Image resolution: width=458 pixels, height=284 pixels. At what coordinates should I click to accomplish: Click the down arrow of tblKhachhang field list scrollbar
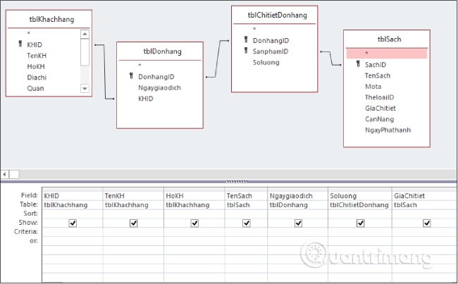(x=85, y=88)
